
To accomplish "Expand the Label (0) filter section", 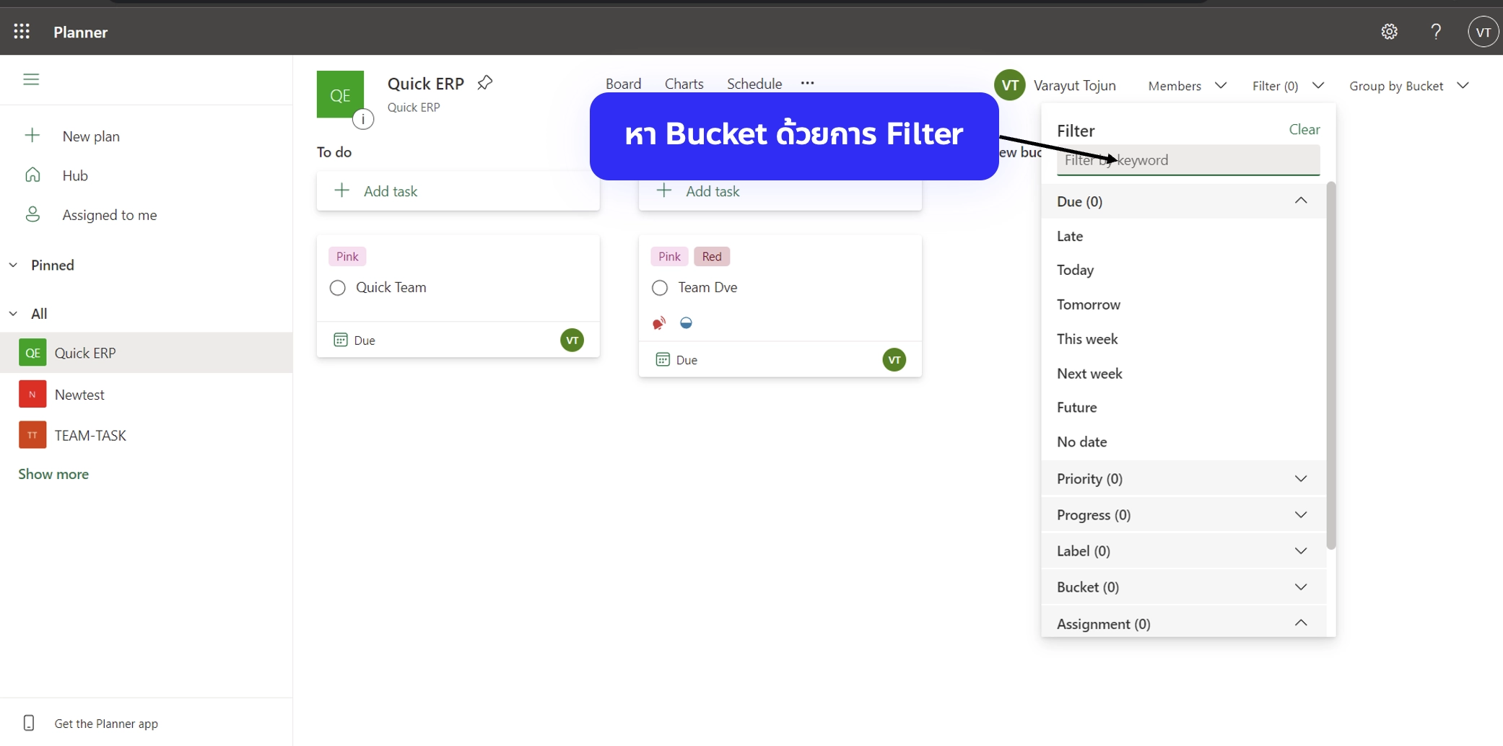I will (1184, 550).
